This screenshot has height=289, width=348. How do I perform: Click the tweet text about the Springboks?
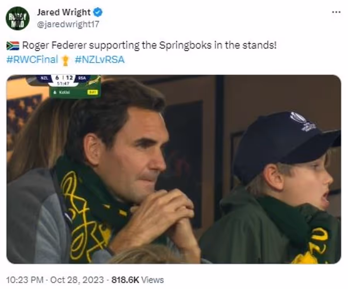[x=149, y=46]
